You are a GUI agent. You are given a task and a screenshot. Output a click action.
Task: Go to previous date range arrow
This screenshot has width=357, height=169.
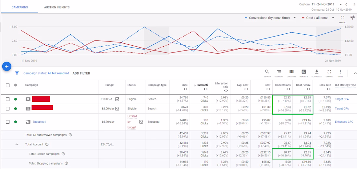click(x=346, y=4)
